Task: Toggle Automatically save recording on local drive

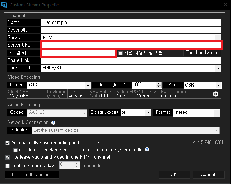Action: point(8,142)
